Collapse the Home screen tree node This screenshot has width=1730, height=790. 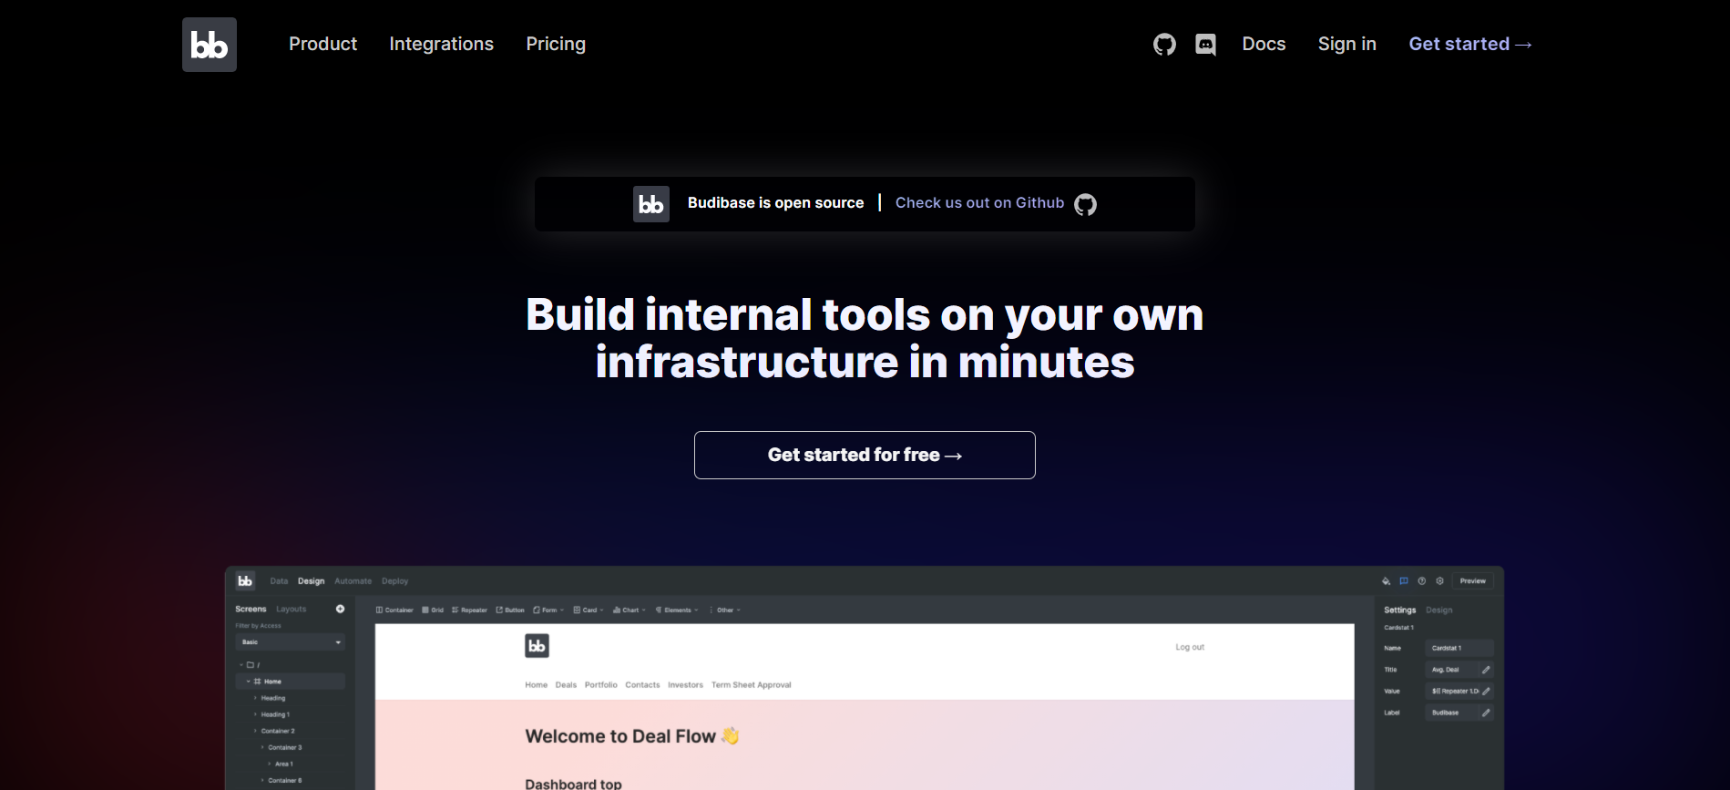[248, 682]
